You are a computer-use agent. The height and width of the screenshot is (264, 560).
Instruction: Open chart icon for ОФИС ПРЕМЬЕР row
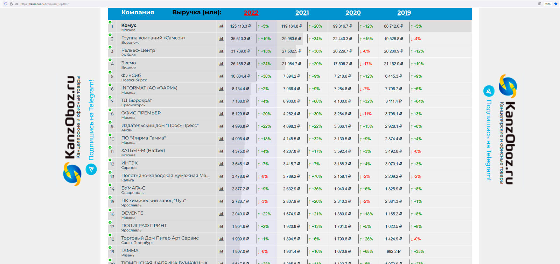pyautogui.click(x=221, y=114)
